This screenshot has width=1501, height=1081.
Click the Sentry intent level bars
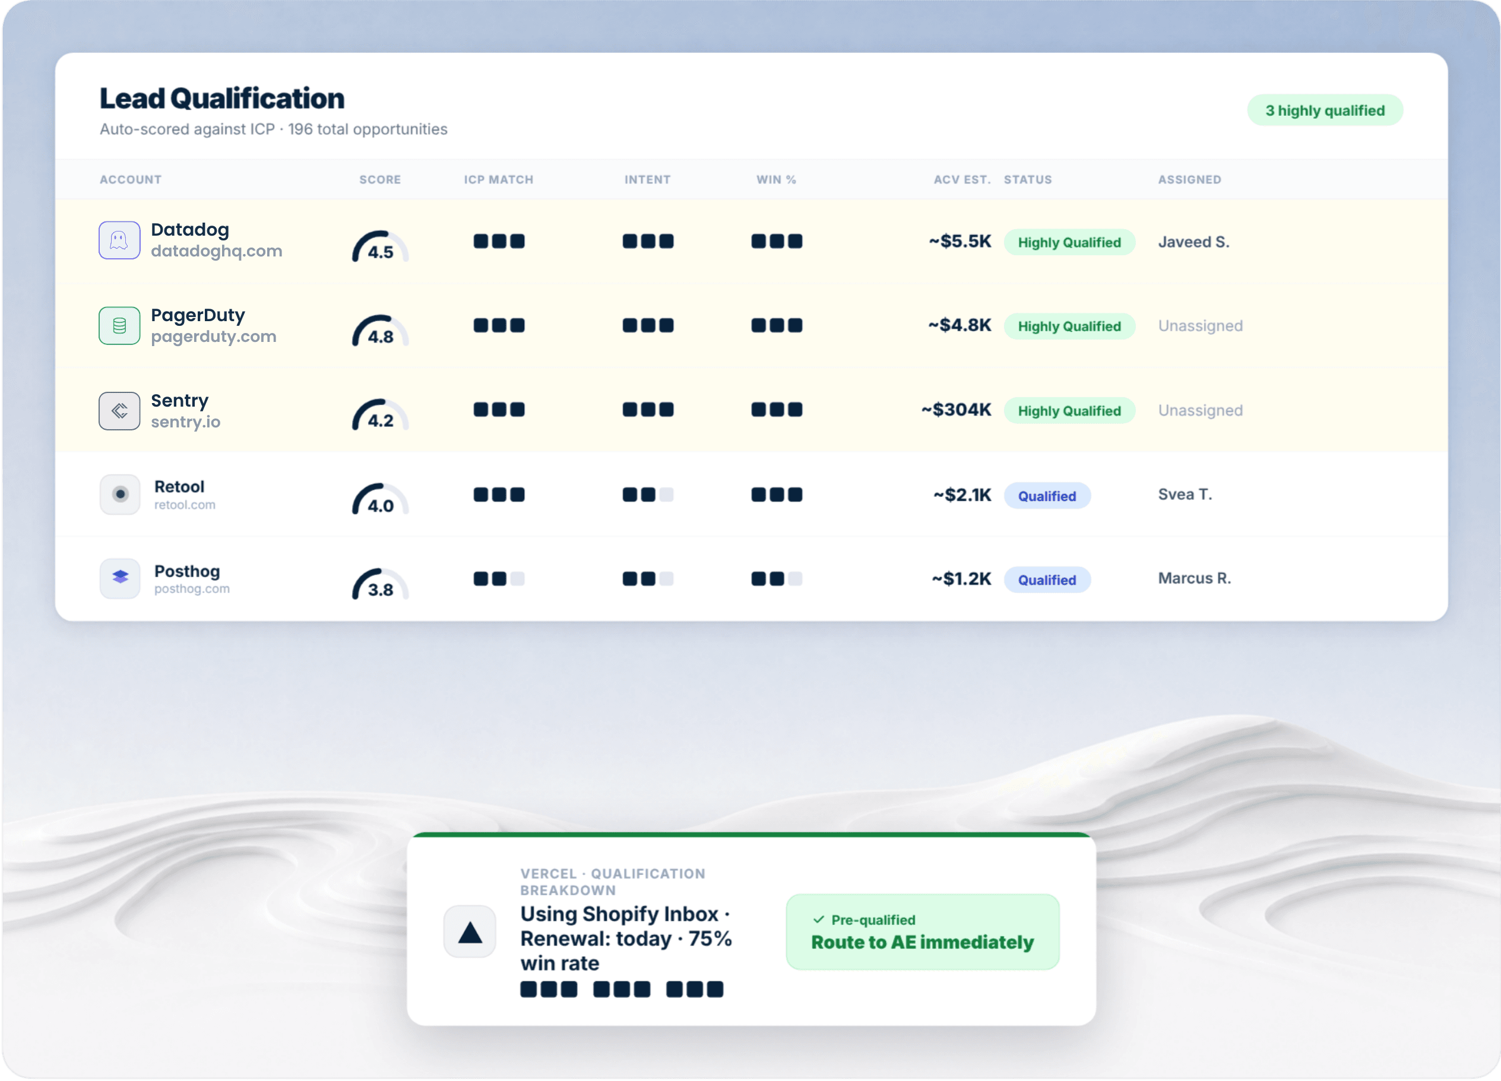[x=648, y=410]
